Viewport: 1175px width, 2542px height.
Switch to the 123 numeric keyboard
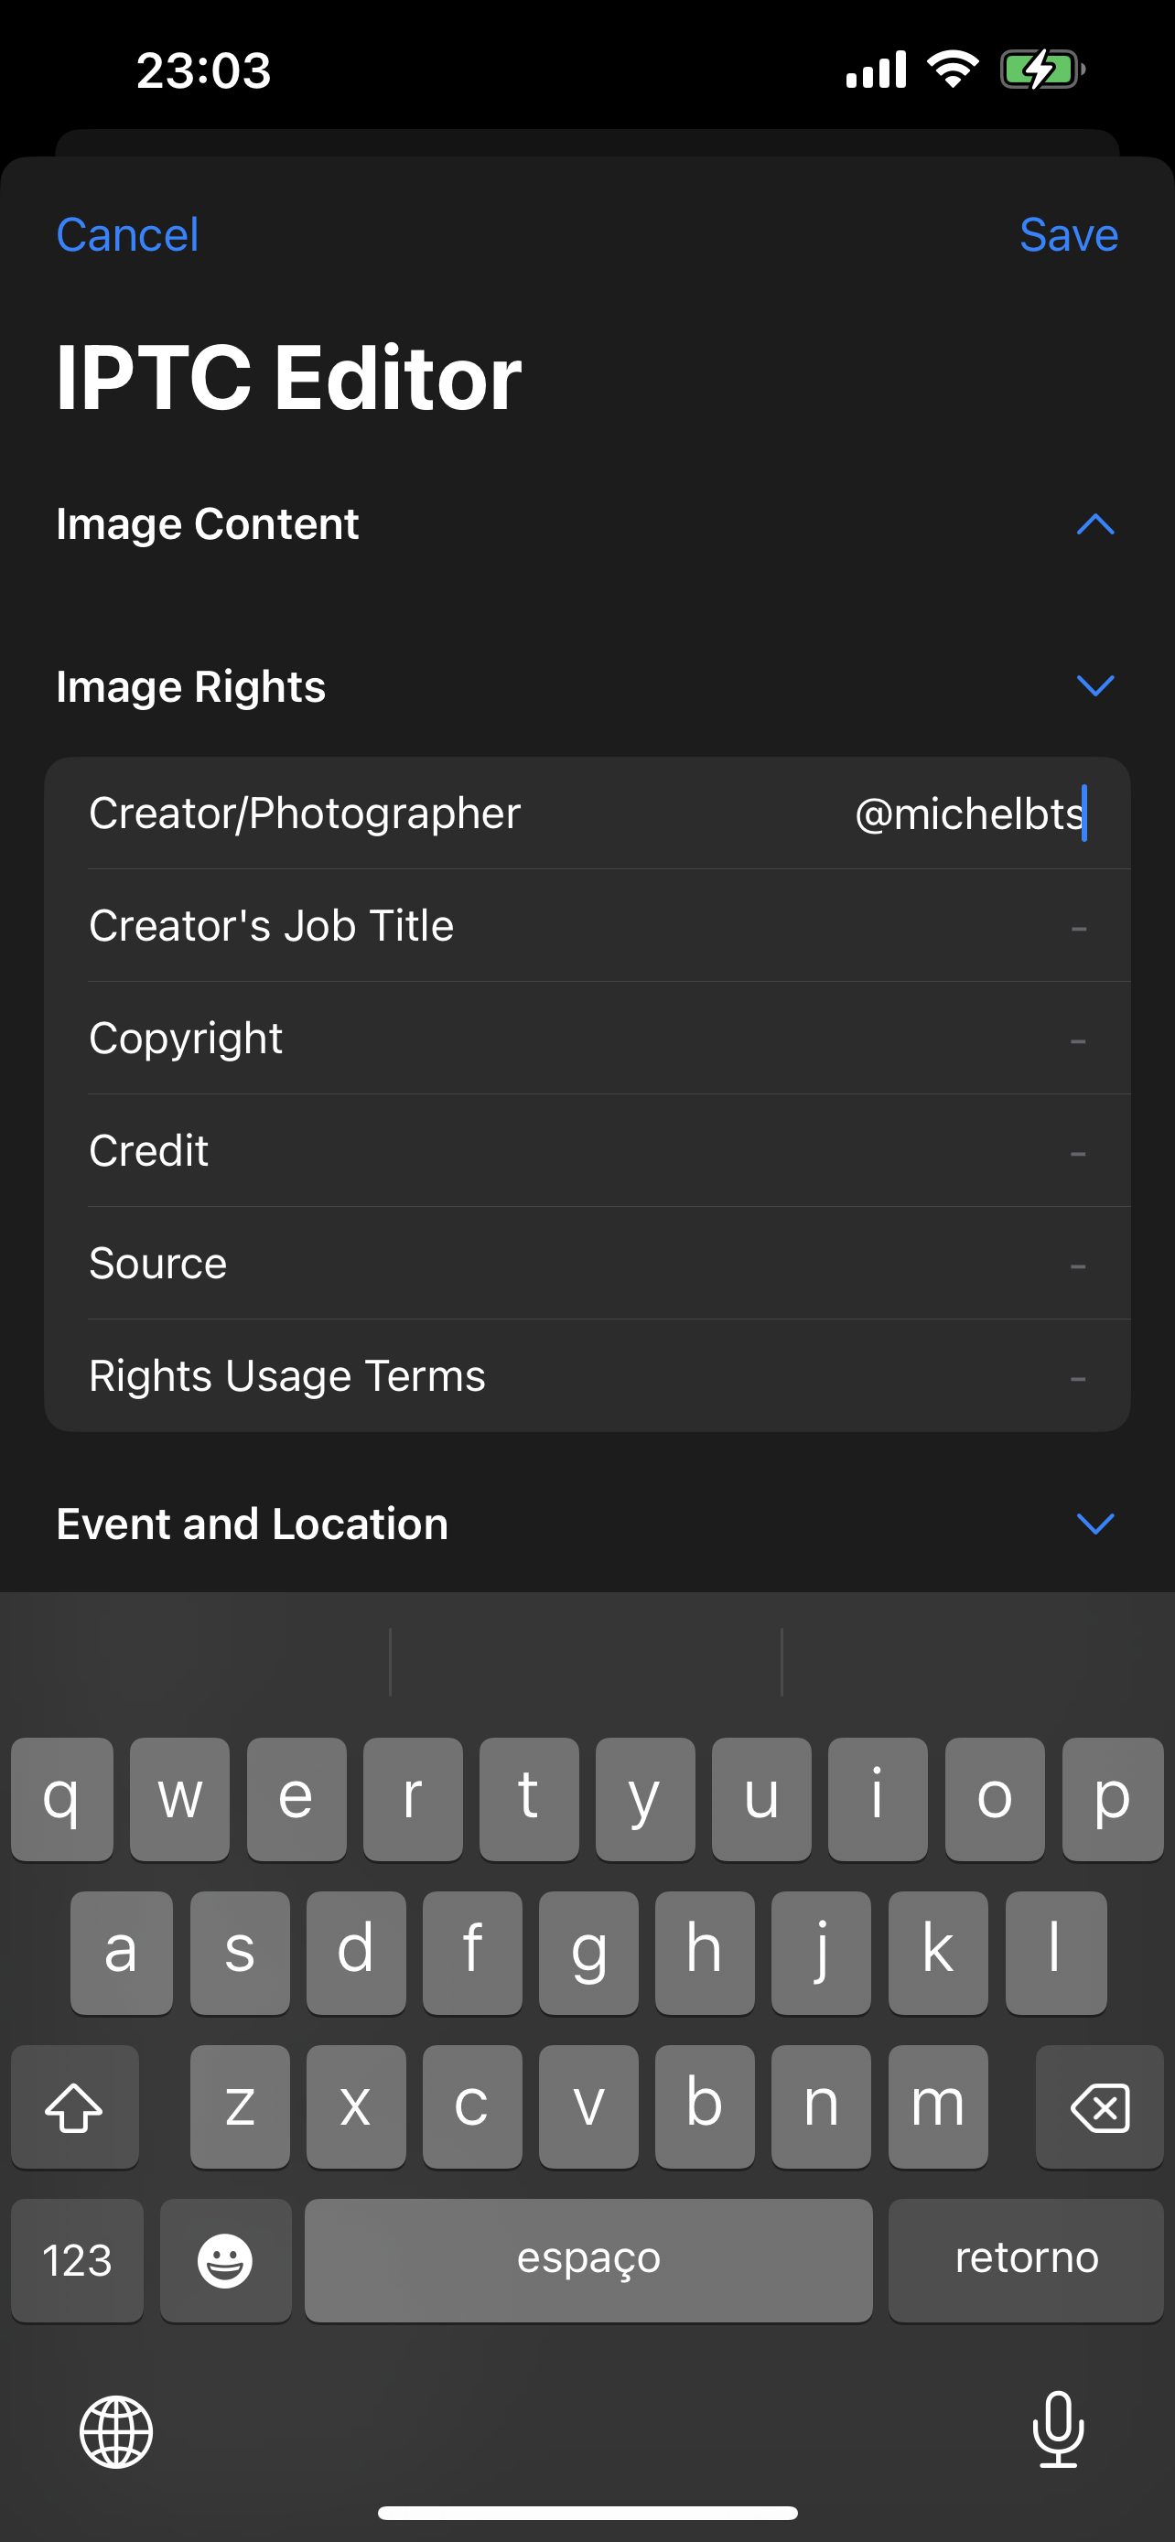[x=77, y=2260]
